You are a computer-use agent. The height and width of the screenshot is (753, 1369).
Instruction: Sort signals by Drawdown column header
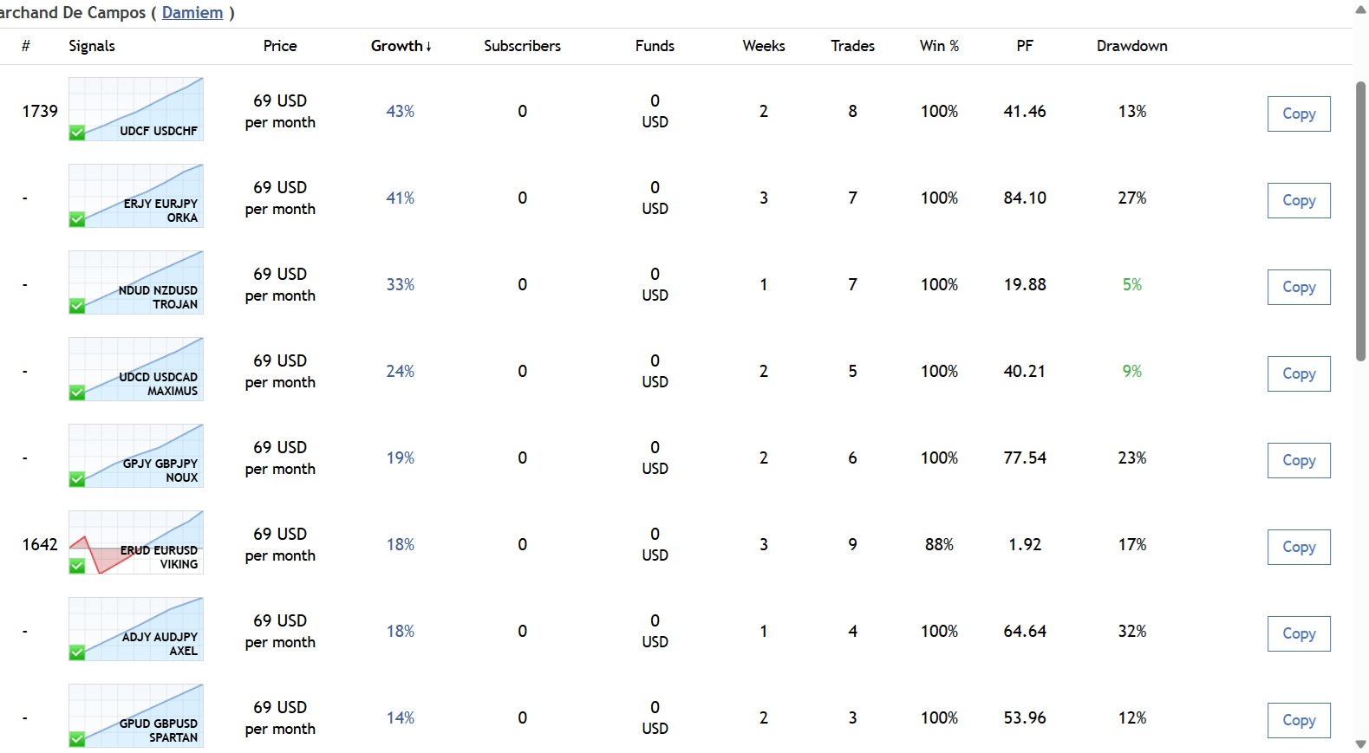1131,46
